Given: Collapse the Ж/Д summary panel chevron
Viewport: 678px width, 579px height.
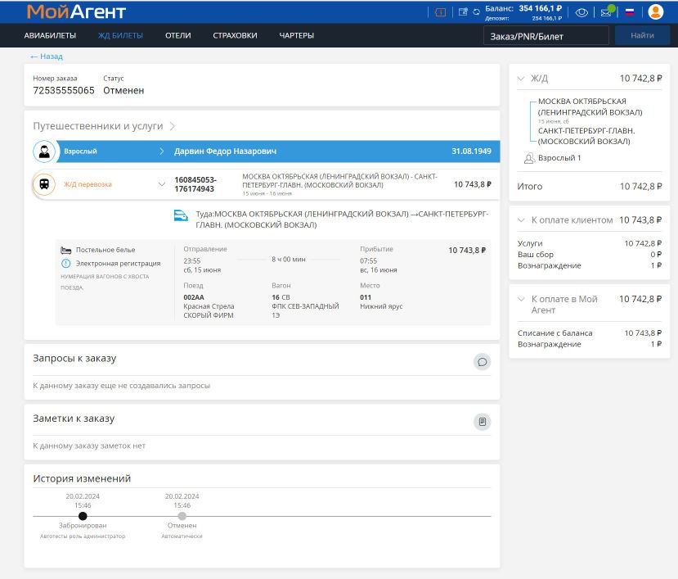Looking at the screenshot, I should pyautogui.click(x=521, y=79).
